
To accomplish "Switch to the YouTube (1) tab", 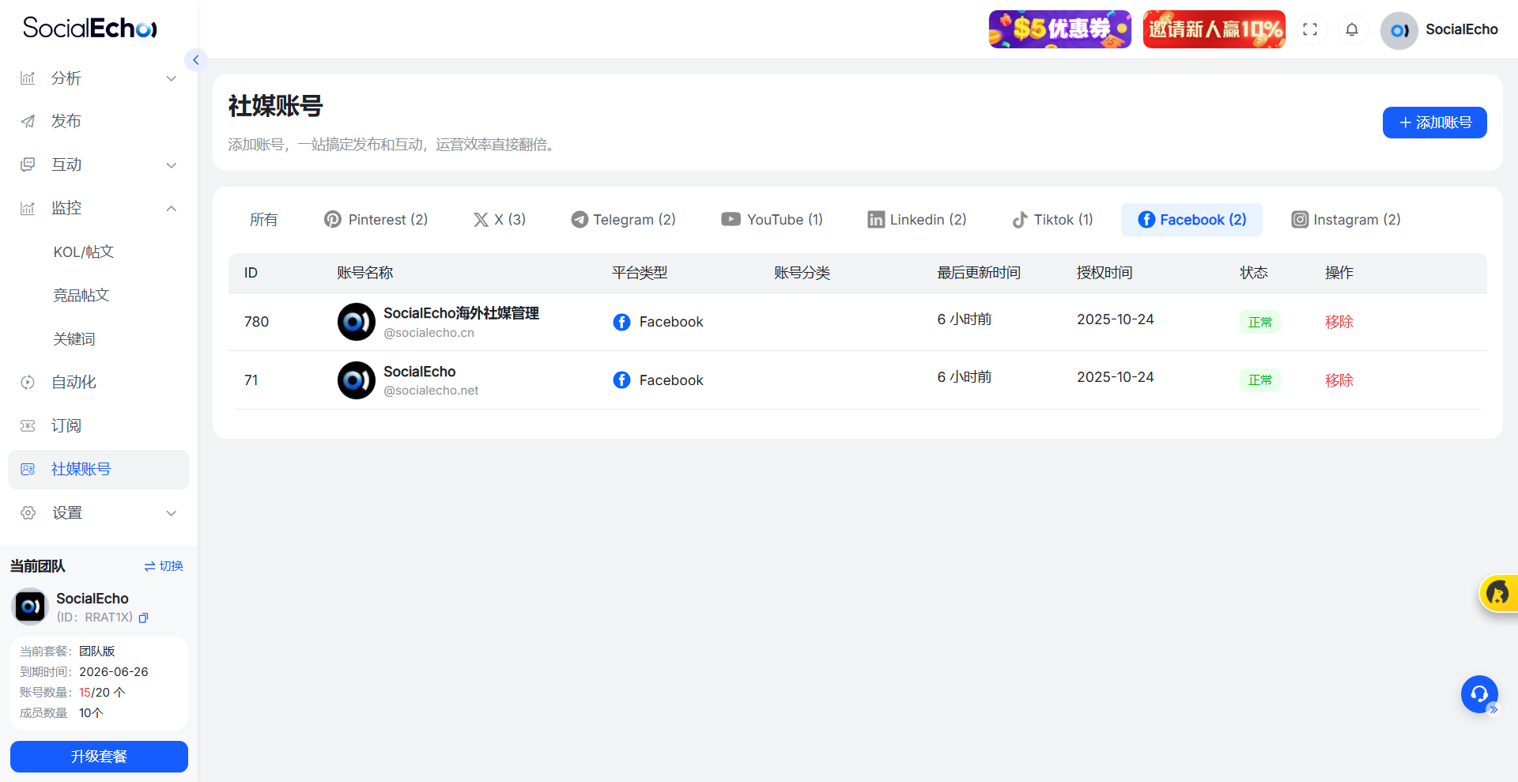I will [x=772, y=220].
